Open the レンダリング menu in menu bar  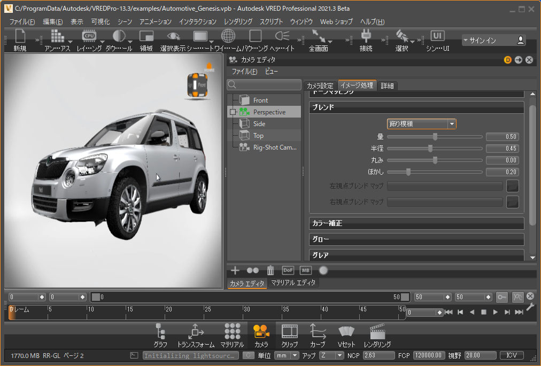(x=238, y=22)
